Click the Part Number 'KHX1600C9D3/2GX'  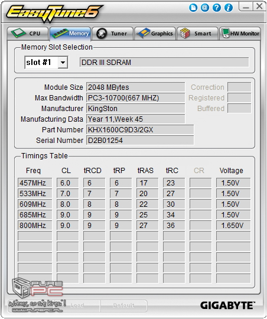click(x=140, y=129)
